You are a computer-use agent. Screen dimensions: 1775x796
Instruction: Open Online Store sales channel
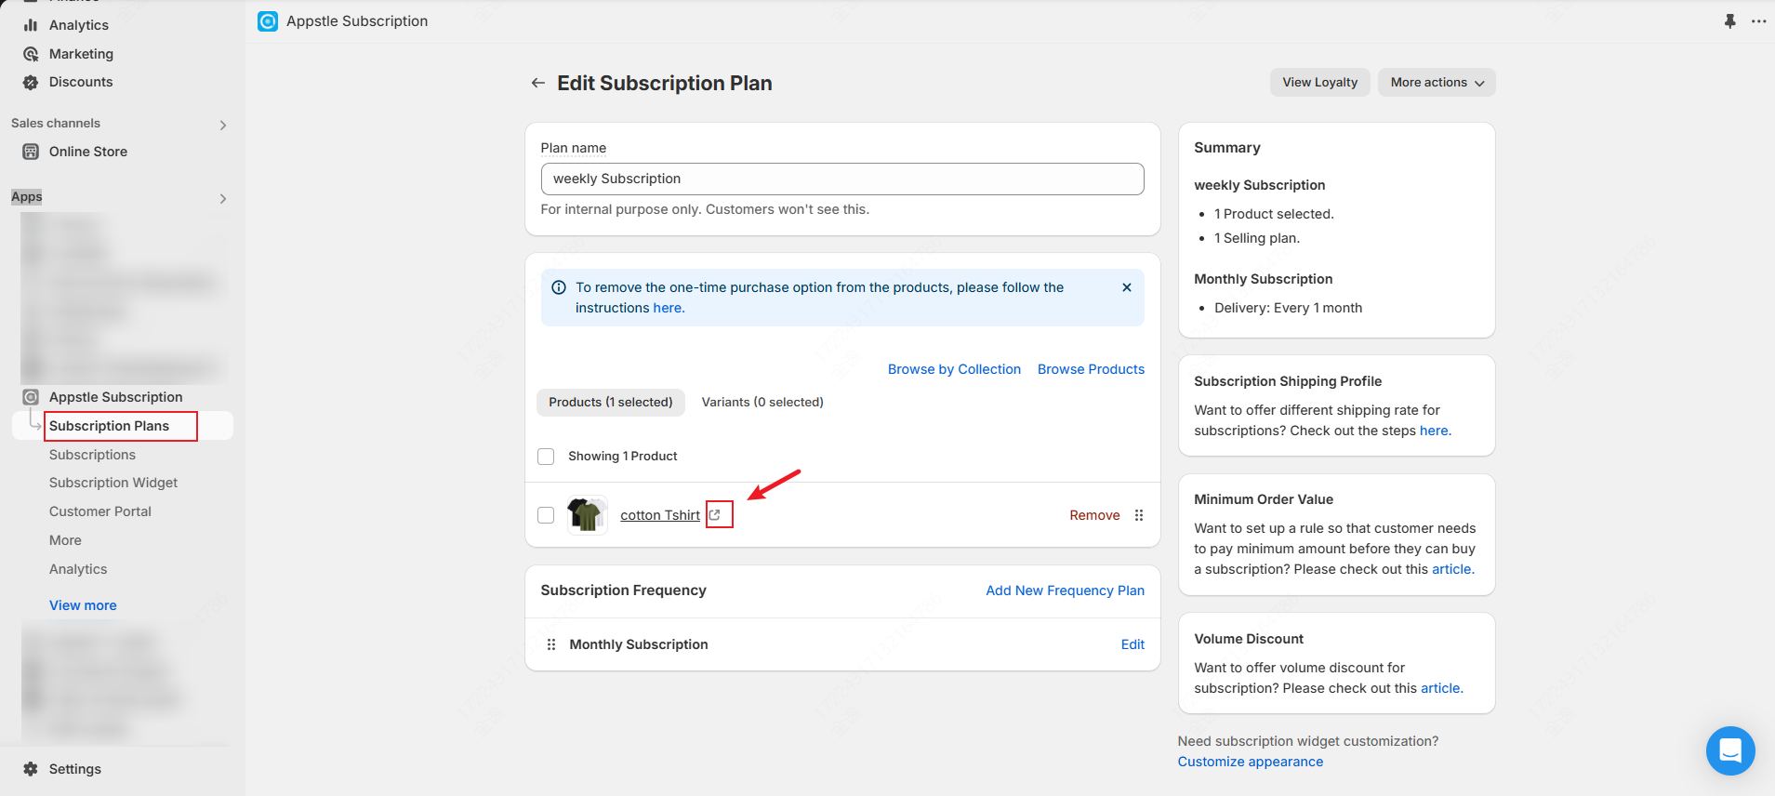pyautogui.click(x=87, y=152)
